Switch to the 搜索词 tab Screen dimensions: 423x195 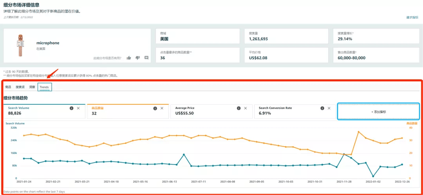(x=20, y=87)
